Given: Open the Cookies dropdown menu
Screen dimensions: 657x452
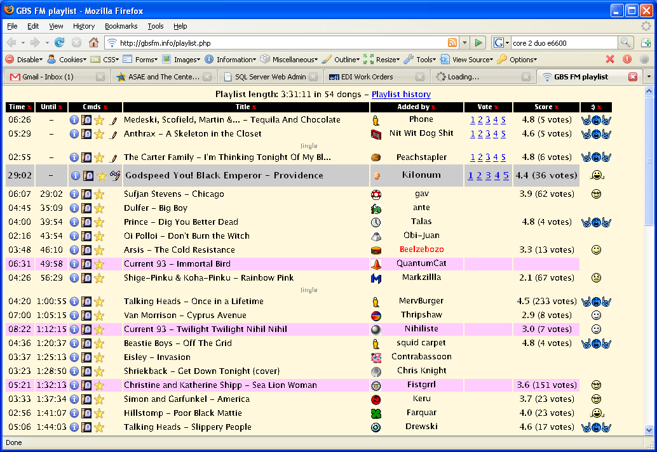Looking at the screenshot, I should coord(67,60).
